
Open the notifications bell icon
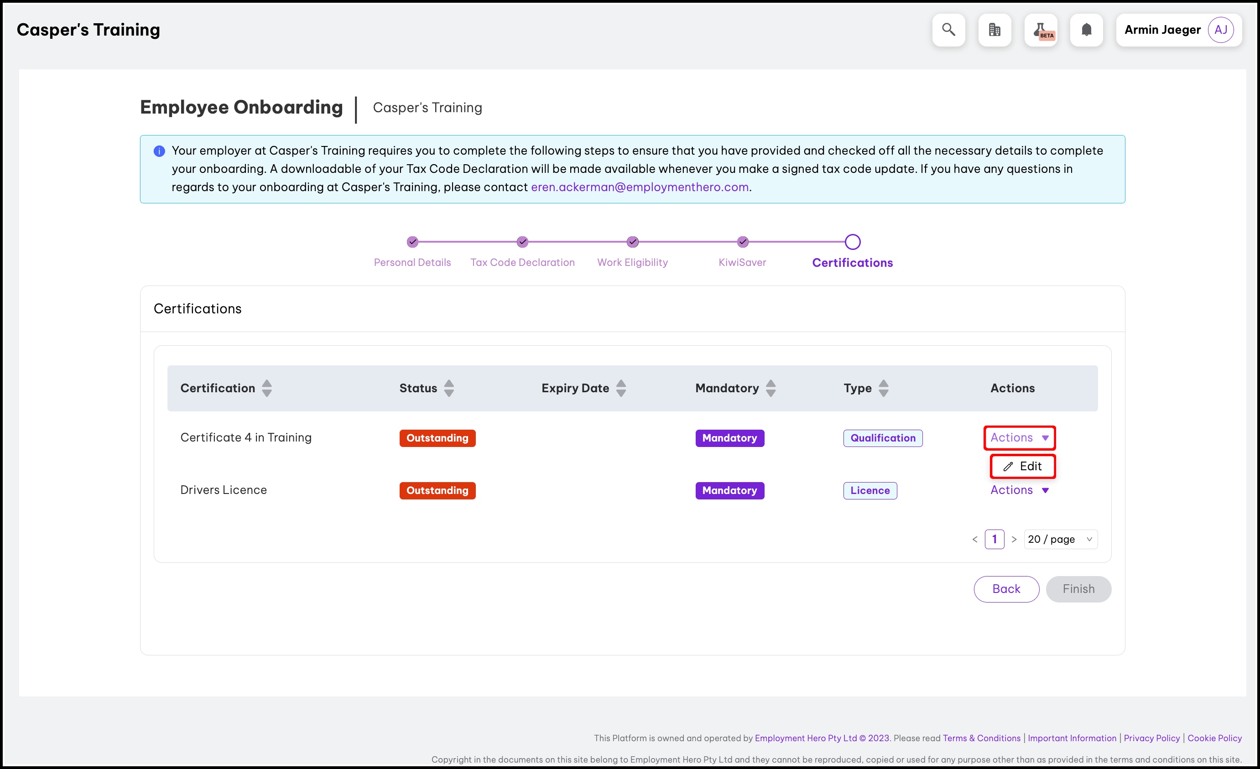(1086, 30)
